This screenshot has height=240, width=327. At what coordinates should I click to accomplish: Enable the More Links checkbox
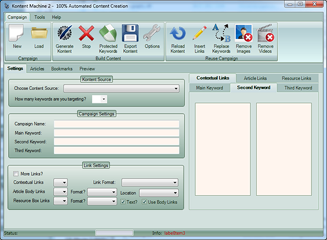coord(16,173)
